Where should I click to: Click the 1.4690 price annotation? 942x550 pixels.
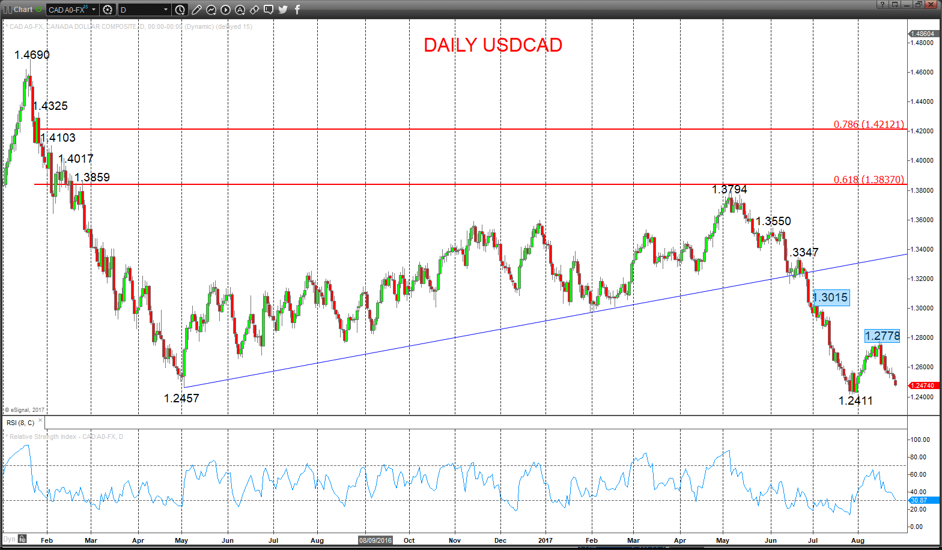[x=32, y=55]
